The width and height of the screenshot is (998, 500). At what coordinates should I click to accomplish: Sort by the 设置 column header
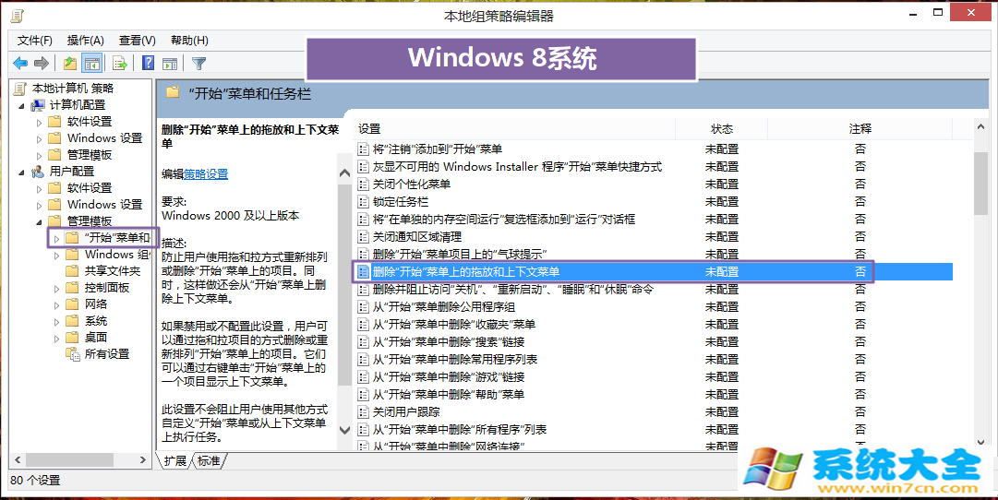[514, 128]
